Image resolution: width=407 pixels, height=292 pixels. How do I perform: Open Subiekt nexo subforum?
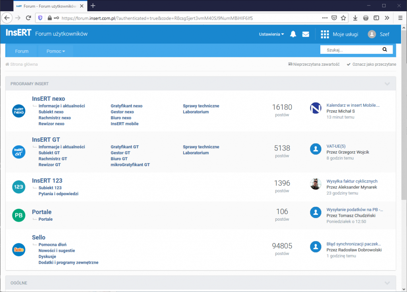coord(51,112)
